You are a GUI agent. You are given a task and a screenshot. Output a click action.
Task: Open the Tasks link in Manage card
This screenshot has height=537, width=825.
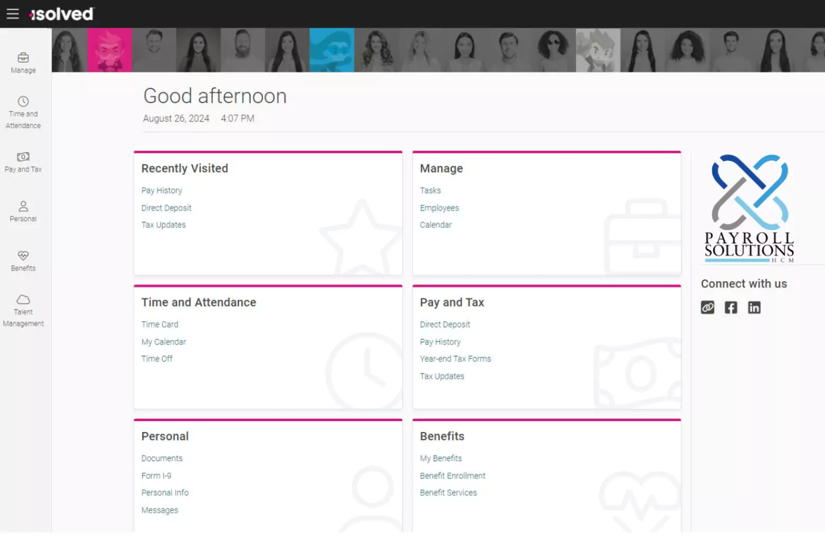(x=430, y=190)
